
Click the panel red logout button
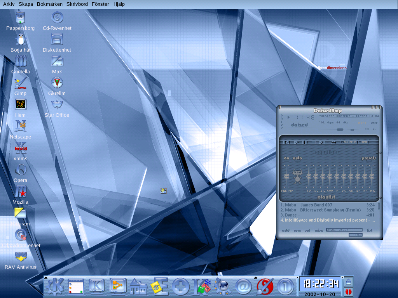[349, 291]
